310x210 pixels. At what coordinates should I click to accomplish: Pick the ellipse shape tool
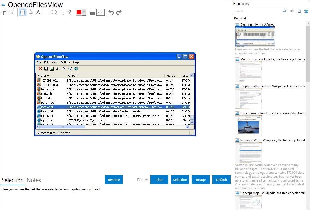coord(54,12)
